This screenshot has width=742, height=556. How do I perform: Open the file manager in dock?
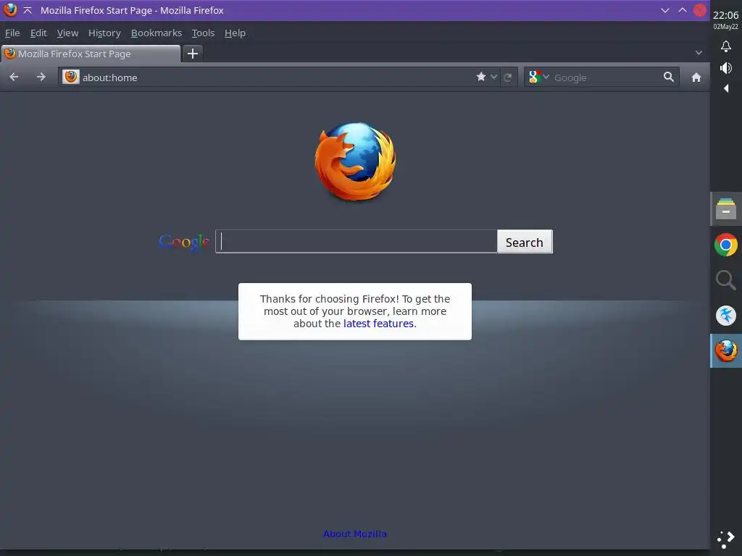(725, 209)
